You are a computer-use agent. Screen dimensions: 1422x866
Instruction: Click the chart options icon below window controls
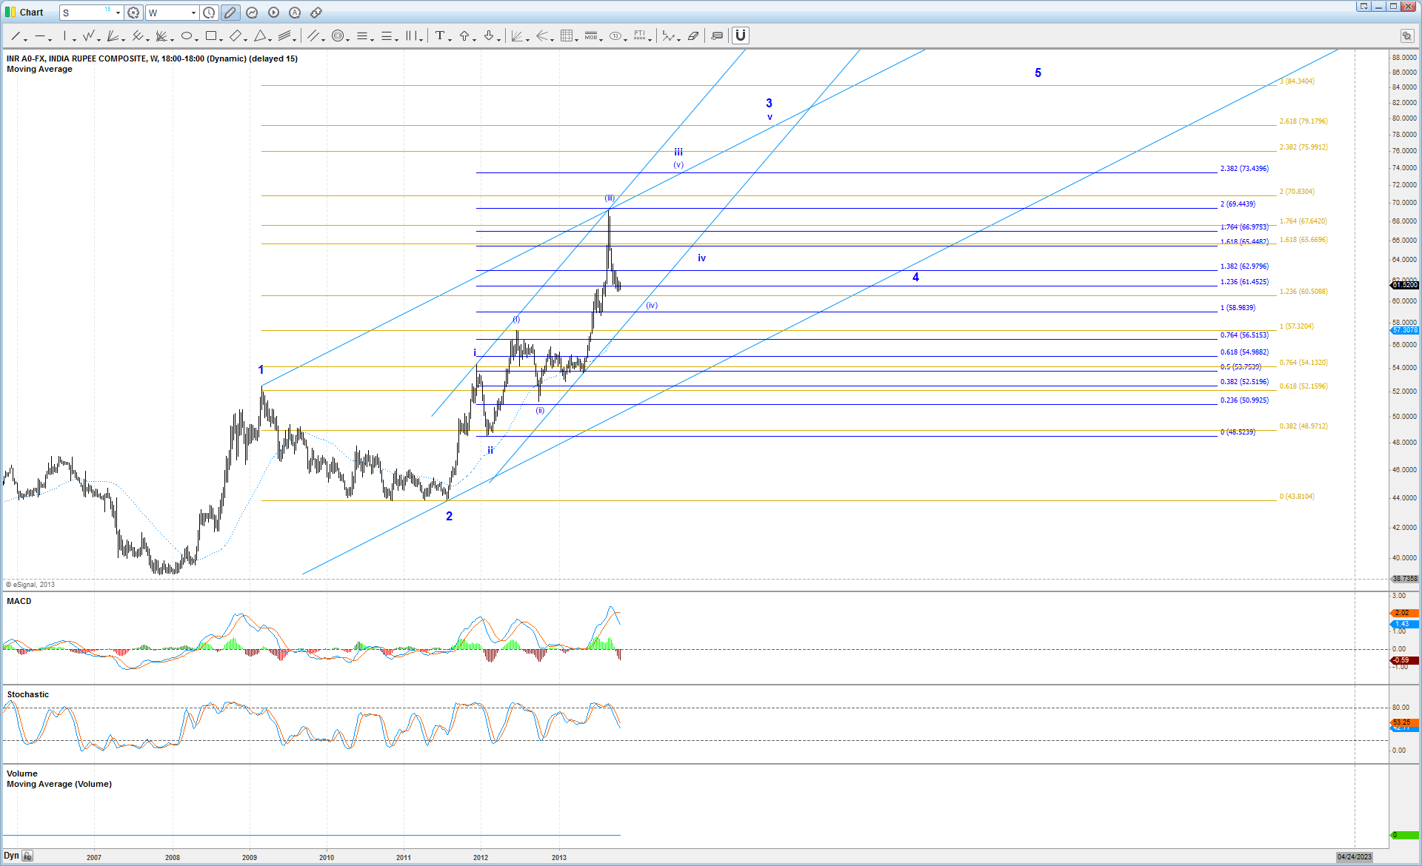tap(1406, 36)
